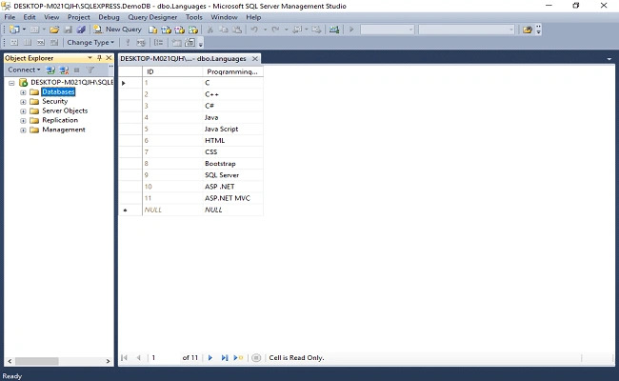Click the Paste clipboard icon

pos(237,30)
